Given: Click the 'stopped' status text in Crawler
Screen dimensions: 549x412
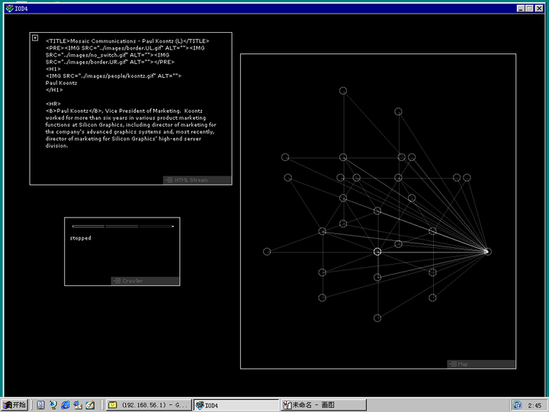Looking at the screenshot, I should click(x=80, y=238).
